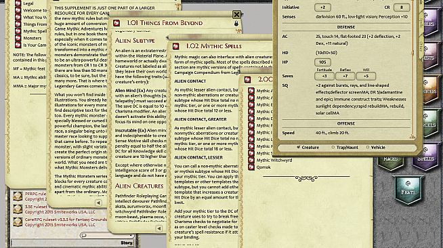Screen dimensions: 443x248
Task: Click the dice icon beside CoreRPG ruleset message
Action: point(18,222)
